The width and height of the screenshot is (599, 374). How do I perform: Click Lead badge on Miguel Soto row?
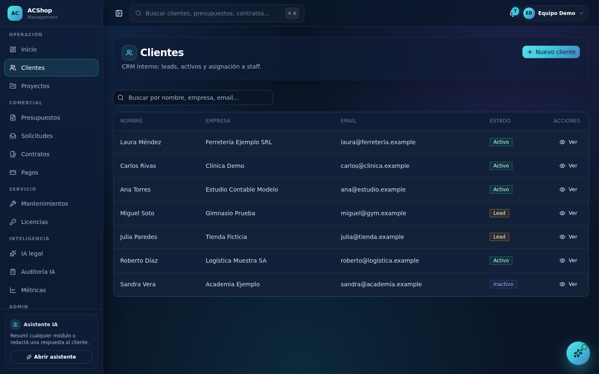click(499, 213)
